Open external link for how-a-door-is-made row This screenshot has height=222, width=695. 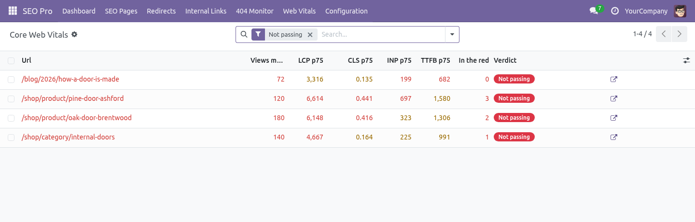point(614,79)
